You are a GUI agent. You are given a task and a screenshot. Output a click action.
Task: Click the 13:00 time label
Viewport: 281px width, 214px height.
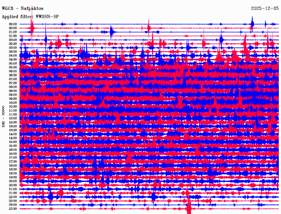click(13, 126)
